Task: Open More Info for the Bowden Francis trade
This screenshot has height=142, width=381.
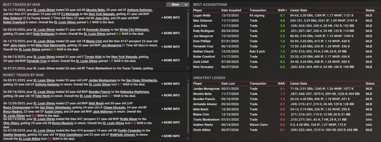Action: tap(171, 95)
